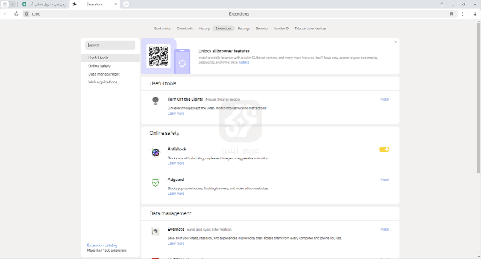
Task: Click the Antishock extension icon
Action: 155,153
